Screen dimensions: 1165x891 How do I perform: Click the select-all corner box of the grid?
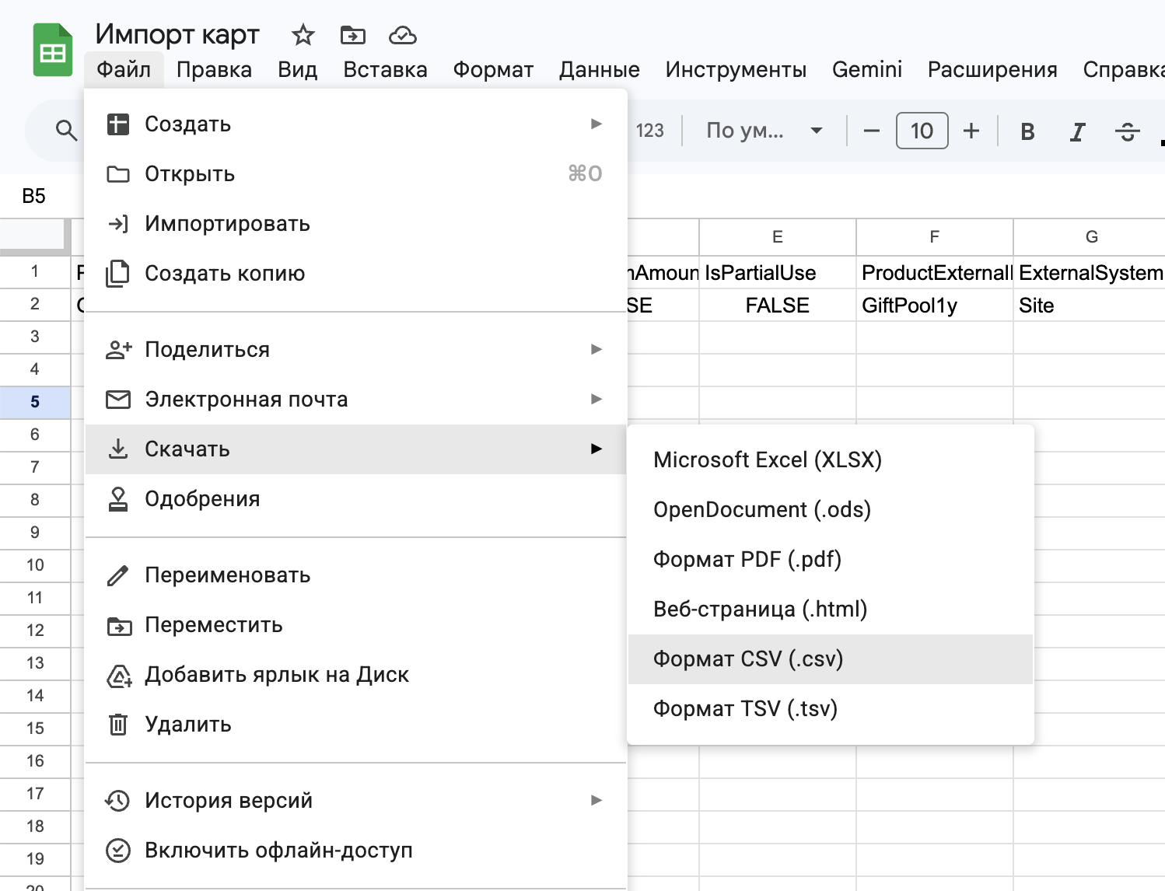35,236
